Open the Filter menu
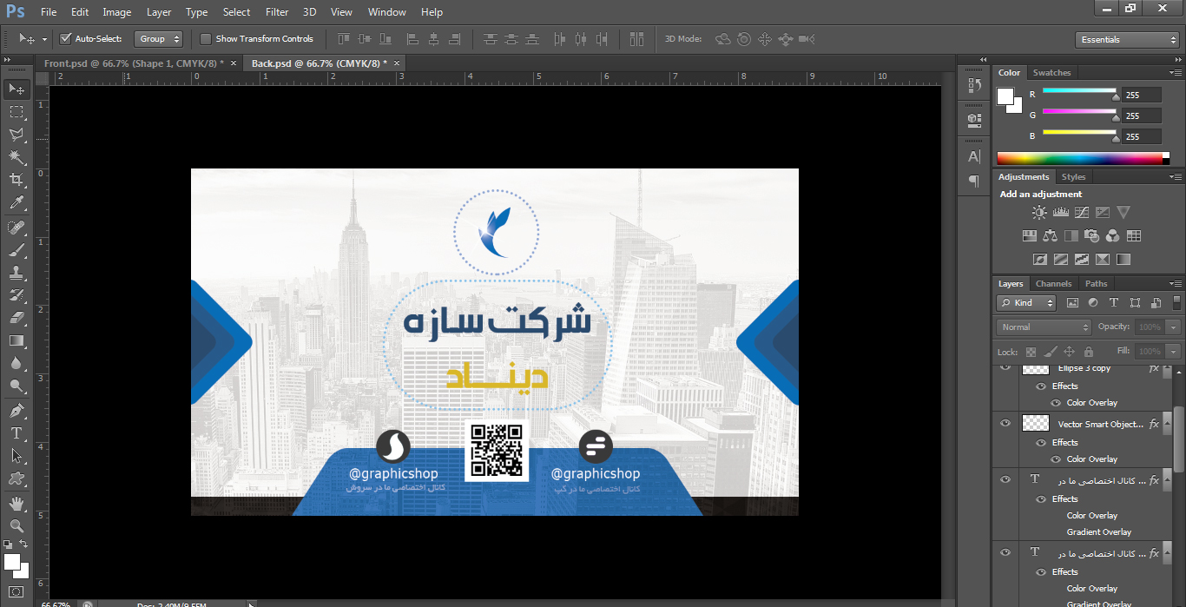The image size is (1186, 607). (x=277, y=12)
